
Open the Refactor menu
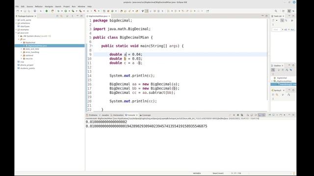39,6
